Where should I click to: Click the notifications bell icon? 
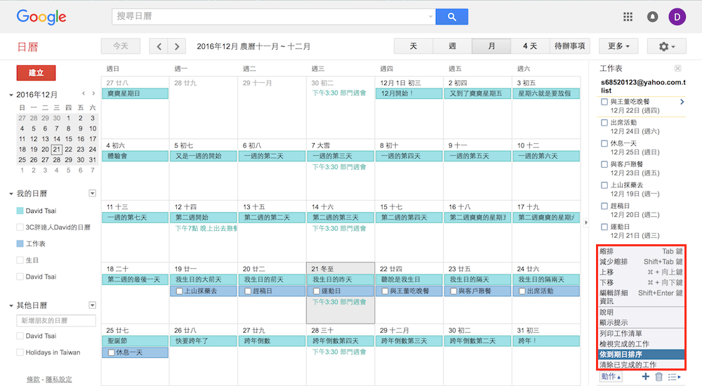[x=653, y=17]
